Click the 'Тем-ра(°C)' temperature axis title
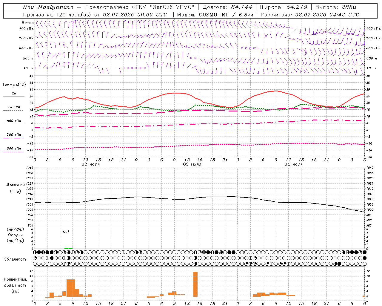This screenshot has height=306, width=382. click(x=14, y=85)
